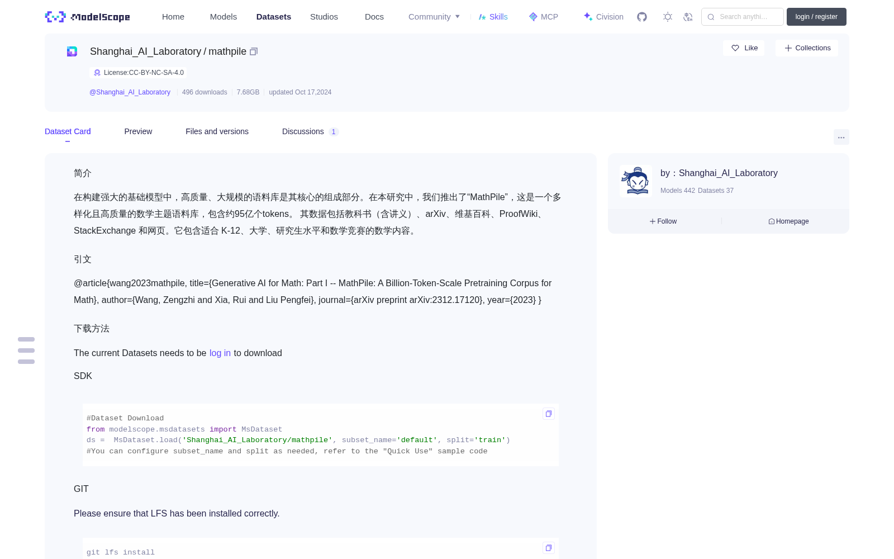Expand the Community dropdown menu
The width and height of the screenshot is (894, 559).
tap(434, 17)
